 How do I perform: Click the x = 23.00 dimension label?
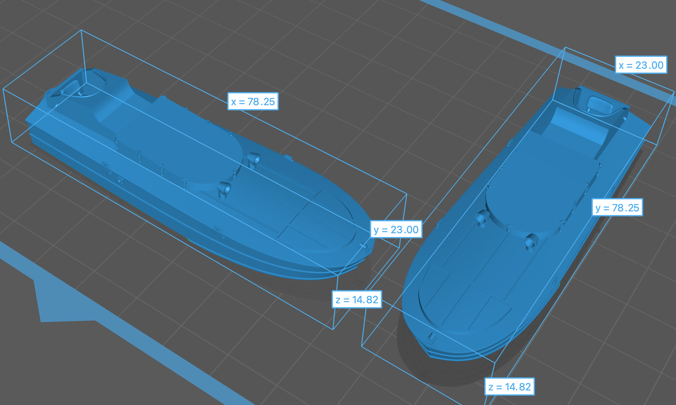(641, 65)
